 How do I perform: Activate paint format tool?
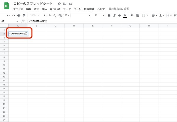tap(24, 15)
